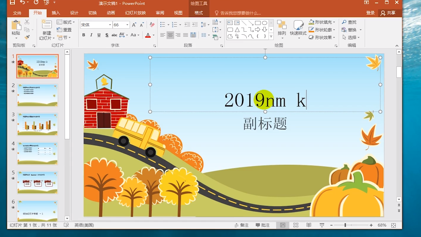The width and height of the screenshot is (421, 237).
Task: Click the 新建幻灯片 (New Slide) button
Action: [46, 30]
